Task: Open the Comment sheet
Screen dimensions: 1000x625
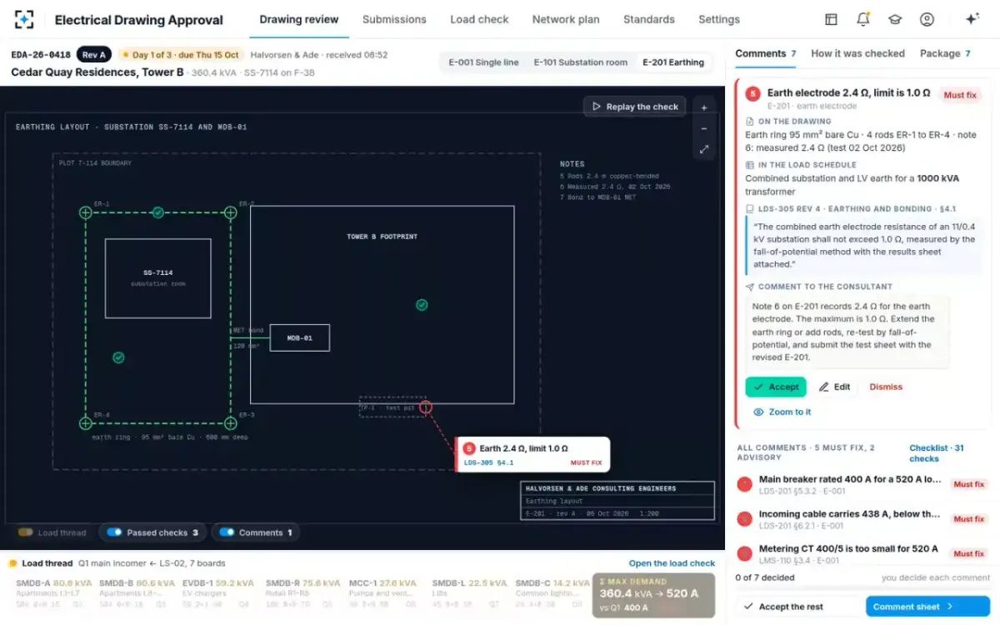Action: pos(927,607)
